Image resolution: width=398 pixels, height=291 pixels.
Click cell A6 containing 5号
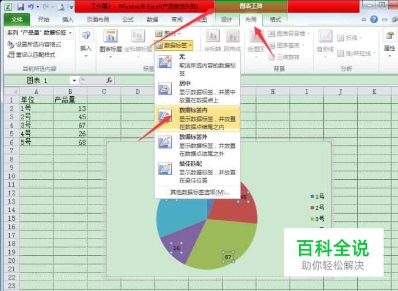pyautogui.click(x=36, y=142)
